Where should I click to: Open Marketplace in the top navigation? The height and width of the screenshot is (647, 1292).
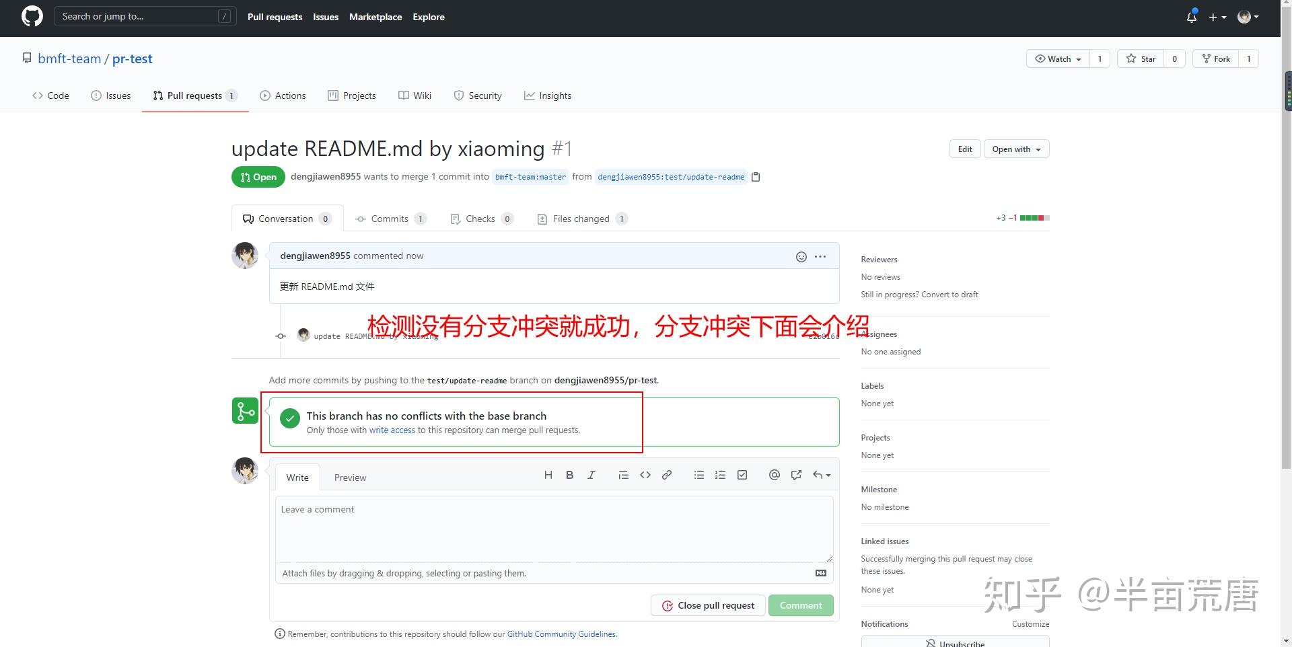click(x=375, y=17)
